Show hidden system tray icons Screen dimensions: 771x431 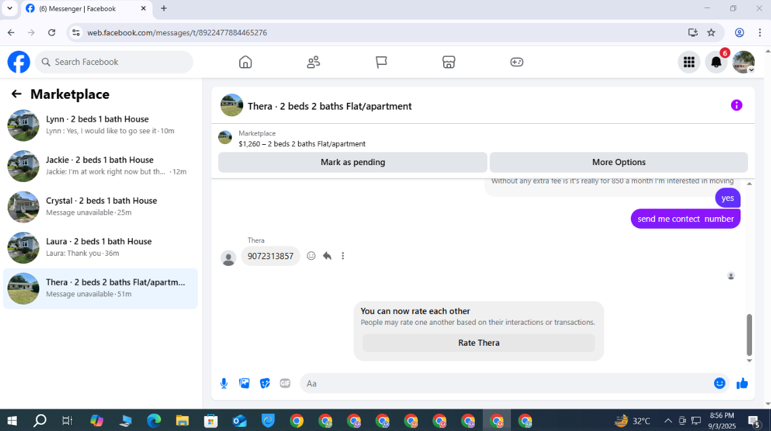(668, 421)
